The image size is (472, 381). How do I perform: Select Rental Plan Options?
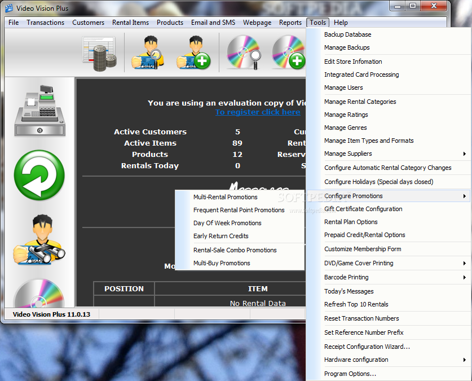(x=389, y=222)
